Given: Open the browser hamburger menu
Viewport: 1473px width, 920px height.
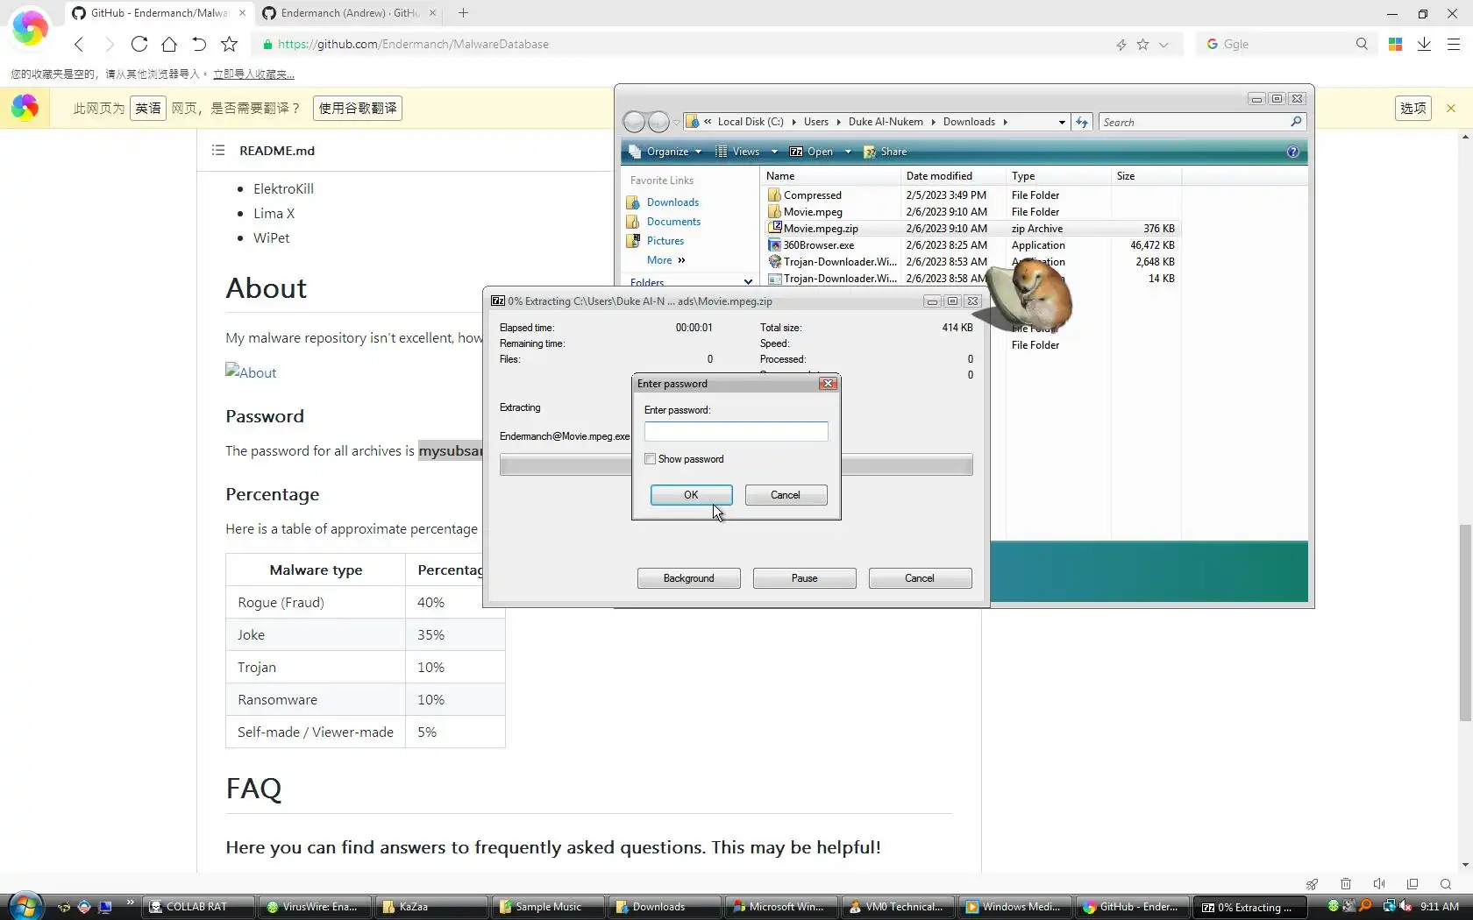Looking at the screenshot, I should [1453, 44].
